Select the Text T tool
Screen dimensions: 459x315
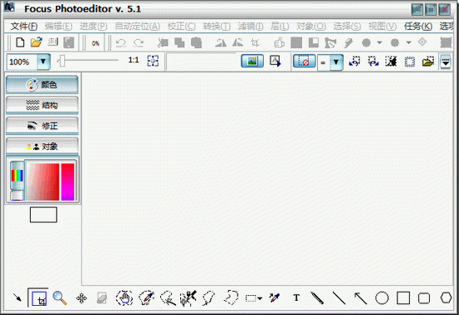(296, 297)
